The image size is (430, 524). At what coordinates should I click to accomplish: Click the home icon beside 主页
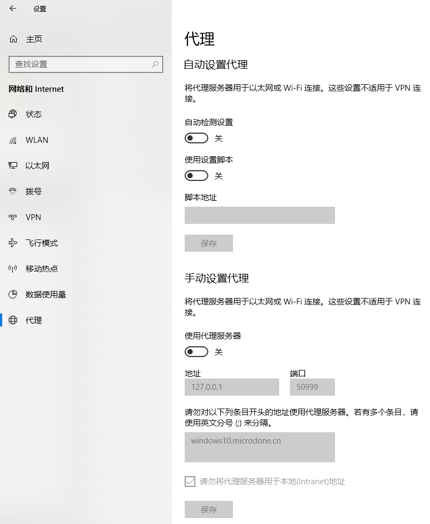pos(13,39)
